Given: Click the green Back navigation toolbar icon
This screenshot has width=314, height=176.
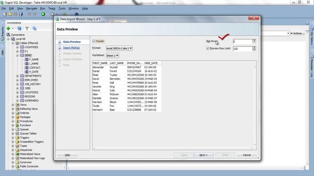Looking at the screenshot, I should (x=43, y=14).
